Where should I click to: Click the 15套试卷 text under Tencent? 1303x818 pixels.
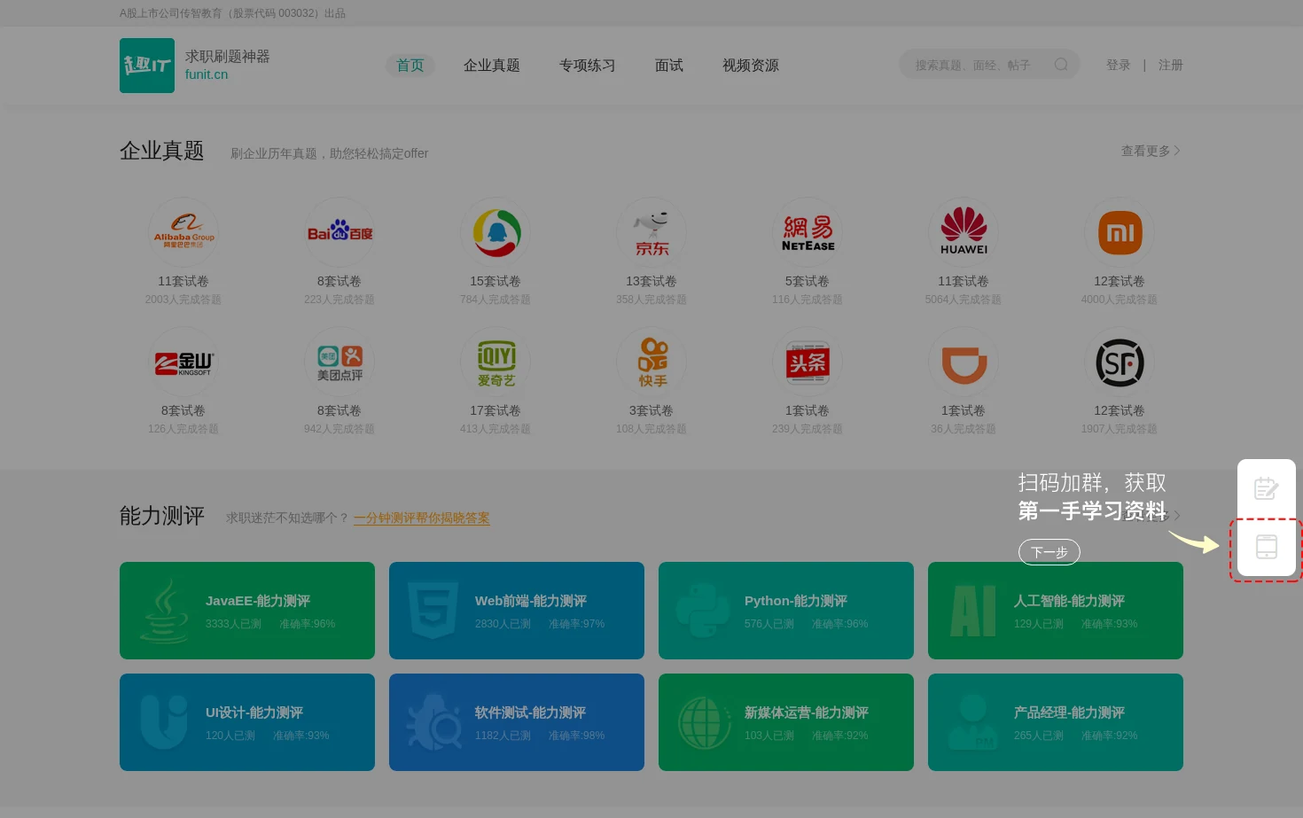495,281
